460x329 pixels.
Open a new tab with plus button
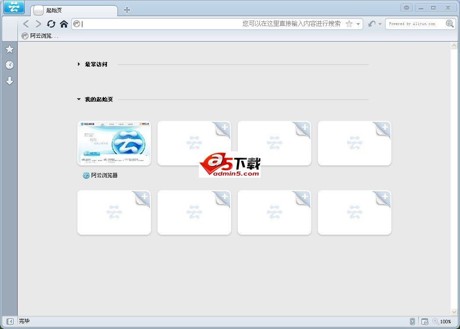point(127,10)
